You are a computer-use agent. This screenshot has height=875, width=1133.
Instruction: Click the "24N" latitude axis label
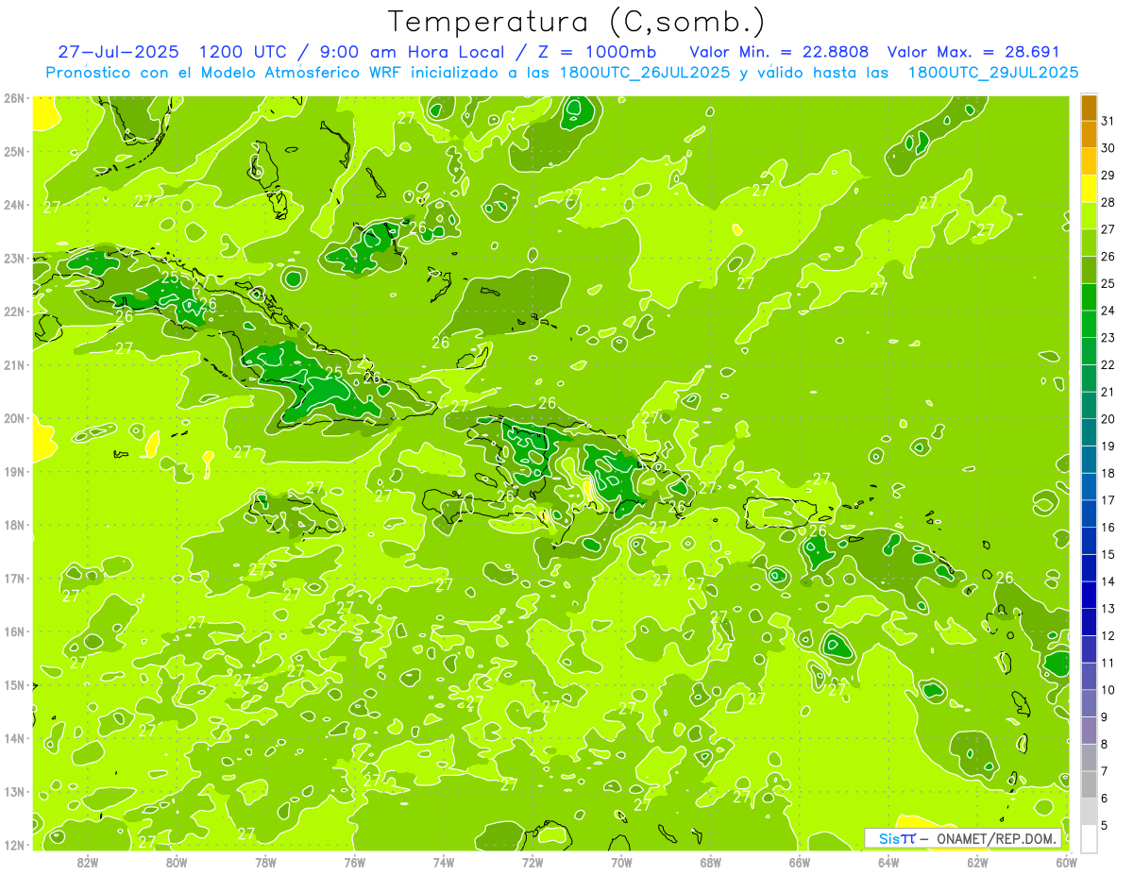[13, 205]
